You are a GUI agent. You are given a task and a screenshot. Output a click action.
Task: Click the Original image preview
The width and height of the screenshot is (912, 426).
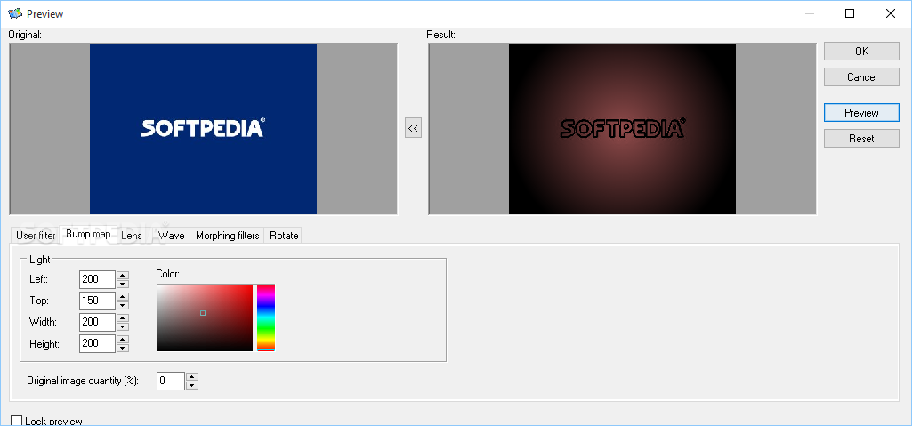(203, 129)
